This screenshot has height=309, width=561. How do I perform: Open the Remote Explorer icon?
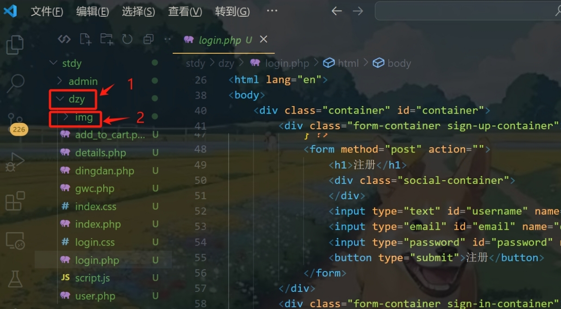(15, 240)
